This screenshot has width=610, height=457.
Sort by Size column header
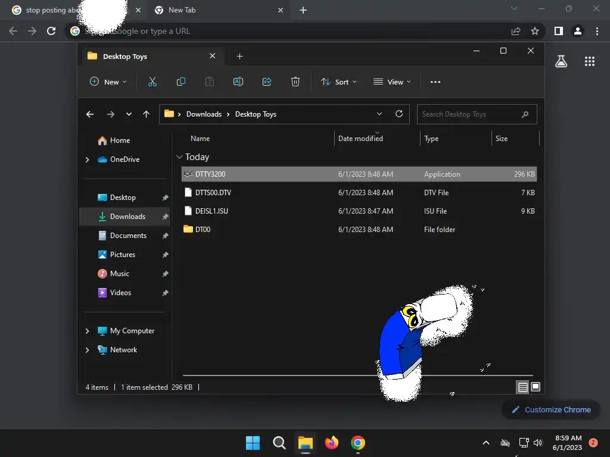tap(502, 138)
